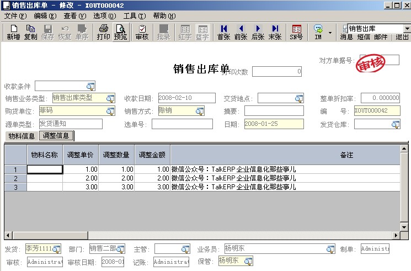Click the 摘要 input field
This screenshot has height=271, width=411.
[274, 111]
